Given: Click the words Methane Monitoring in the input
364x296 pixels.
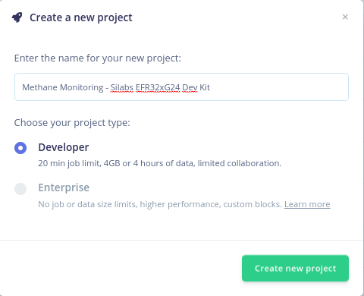Looking at the screenshot, I should click(x=63, y=87).
